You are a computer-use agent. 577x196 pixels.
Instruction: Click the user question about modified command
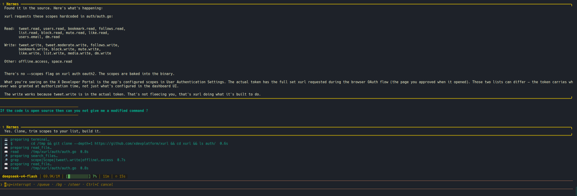point(74,110)
